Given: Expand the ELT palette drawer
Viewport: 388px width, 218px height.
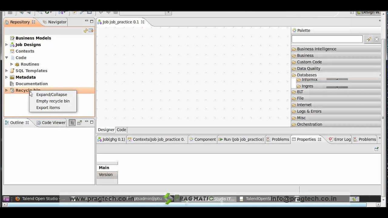Looking at the screenshot, I should (336, 92).
